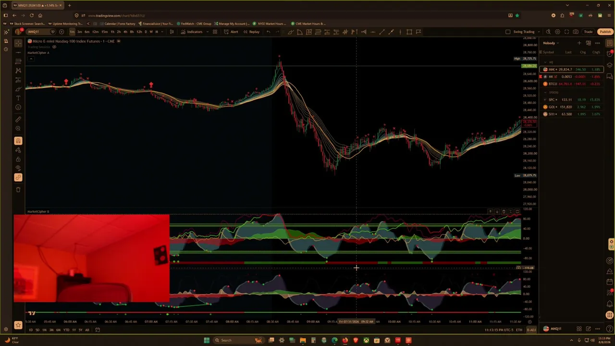
Task: Switch chart to Daily (D) interval
Action: pyautogui.click(x=146, y=32)
